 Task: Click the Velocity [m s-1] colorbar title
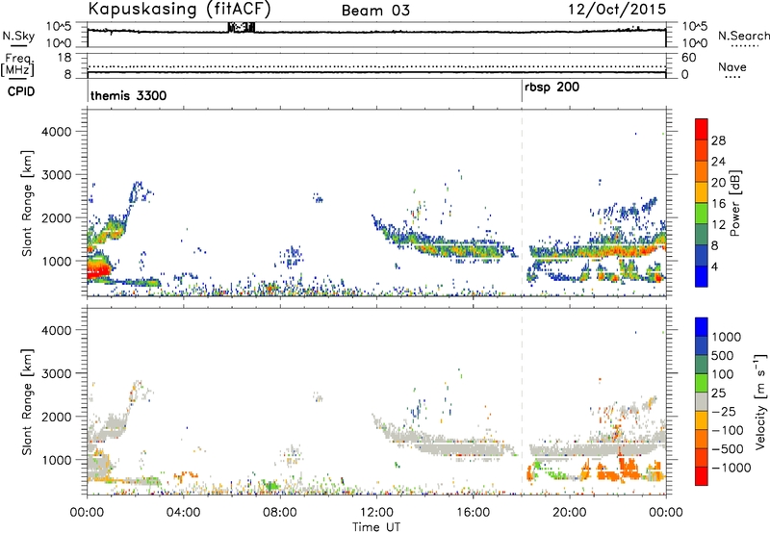pos(760,402)
